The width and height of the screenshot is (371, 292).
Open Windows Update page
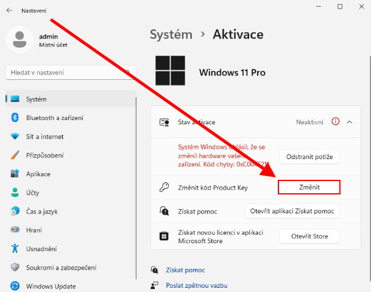coord(71,286)
